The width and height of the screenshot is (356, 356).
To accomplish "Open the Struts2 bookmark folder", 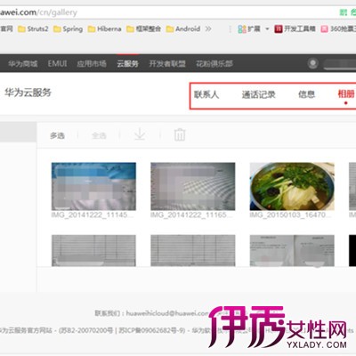I will [33, 28].
